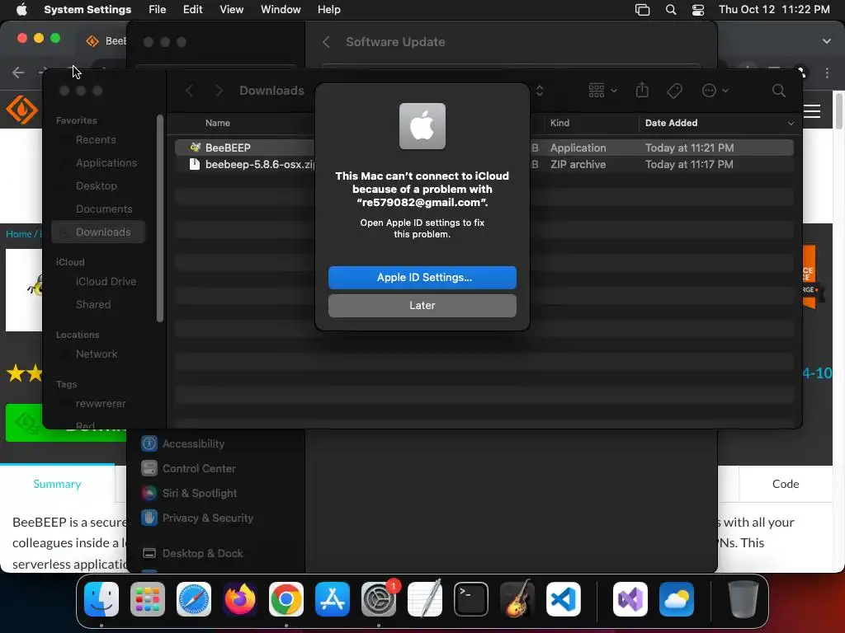Open Accessibility in System Settings sidebar
Viewport: 845px width, 633px height.
click(x=182, y=443)
